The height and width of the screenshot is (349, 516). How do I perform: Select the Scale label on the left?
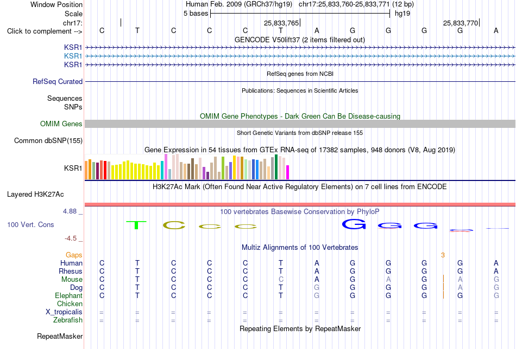(x=73, y=14)
